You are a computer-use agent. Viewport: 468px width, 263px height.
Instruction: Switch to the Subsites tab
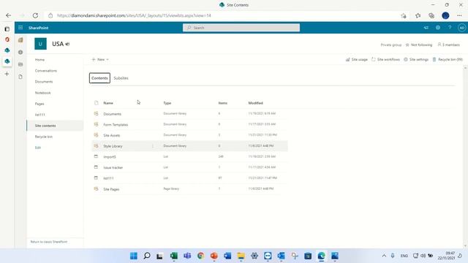point(121,78)
